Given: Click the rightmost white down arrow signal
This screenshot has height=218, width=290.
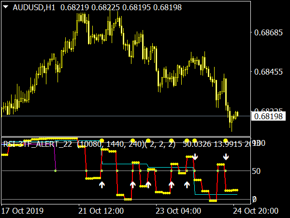Looking at the screenshot, I should (x=226, y=156).
